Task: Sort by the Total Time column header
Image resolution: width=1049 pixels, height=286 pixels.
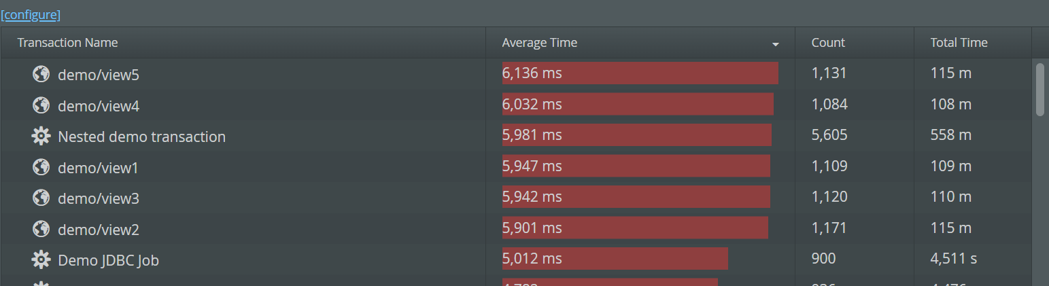Action: coord(959,43)
